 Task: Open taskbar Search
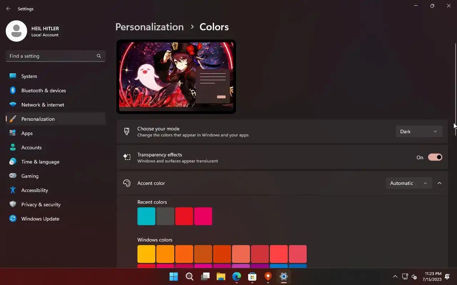click(190, 276)
